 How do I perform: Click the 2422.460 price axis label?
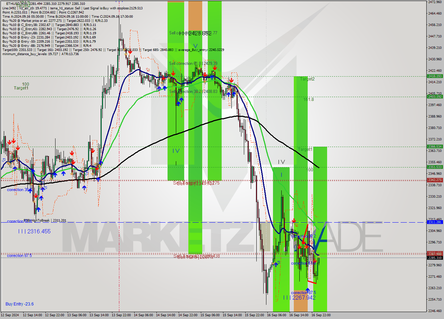[434, 71]
